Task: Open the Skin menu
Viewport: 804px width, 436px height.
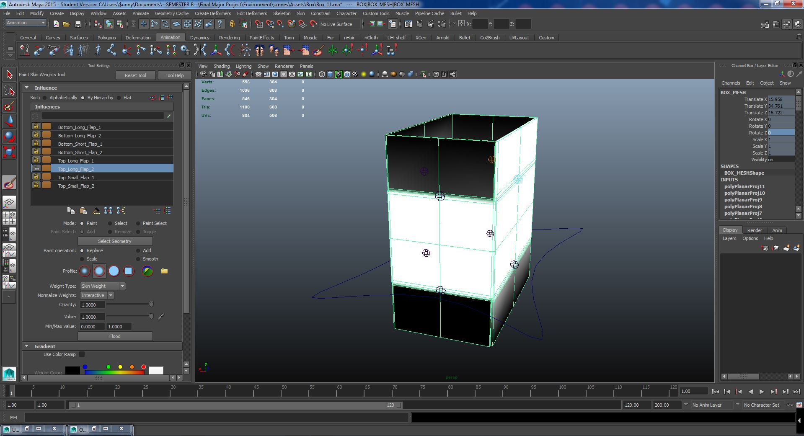Action: click(300, 13)
